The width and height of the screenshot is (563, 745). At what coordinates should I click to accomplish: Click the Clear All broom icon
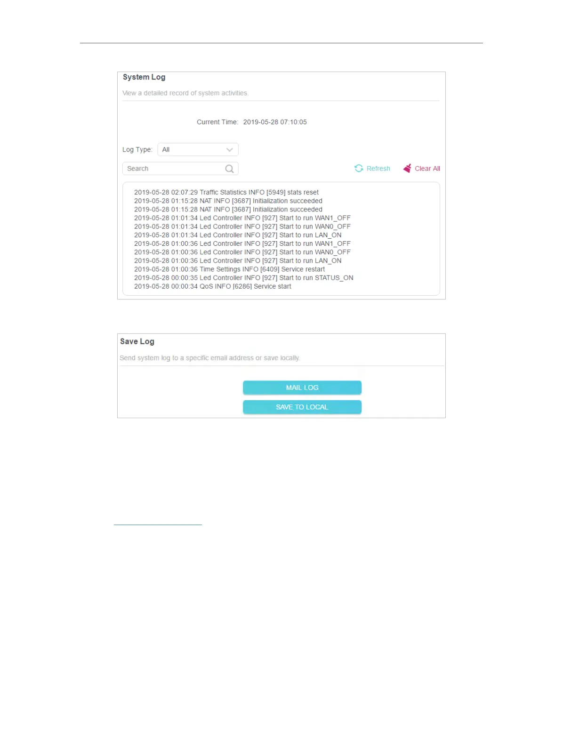click(x=407, y=169)
